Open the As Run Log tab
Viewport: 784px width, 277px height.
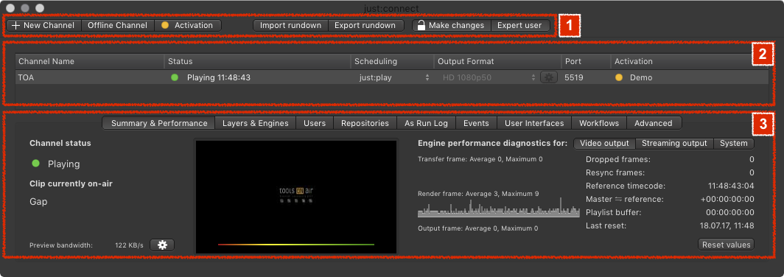tap(427, 123)
